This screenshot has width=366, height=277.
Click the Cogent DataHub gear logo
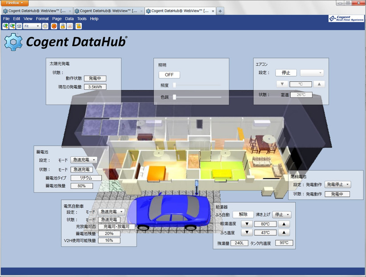tap(13, 42)
